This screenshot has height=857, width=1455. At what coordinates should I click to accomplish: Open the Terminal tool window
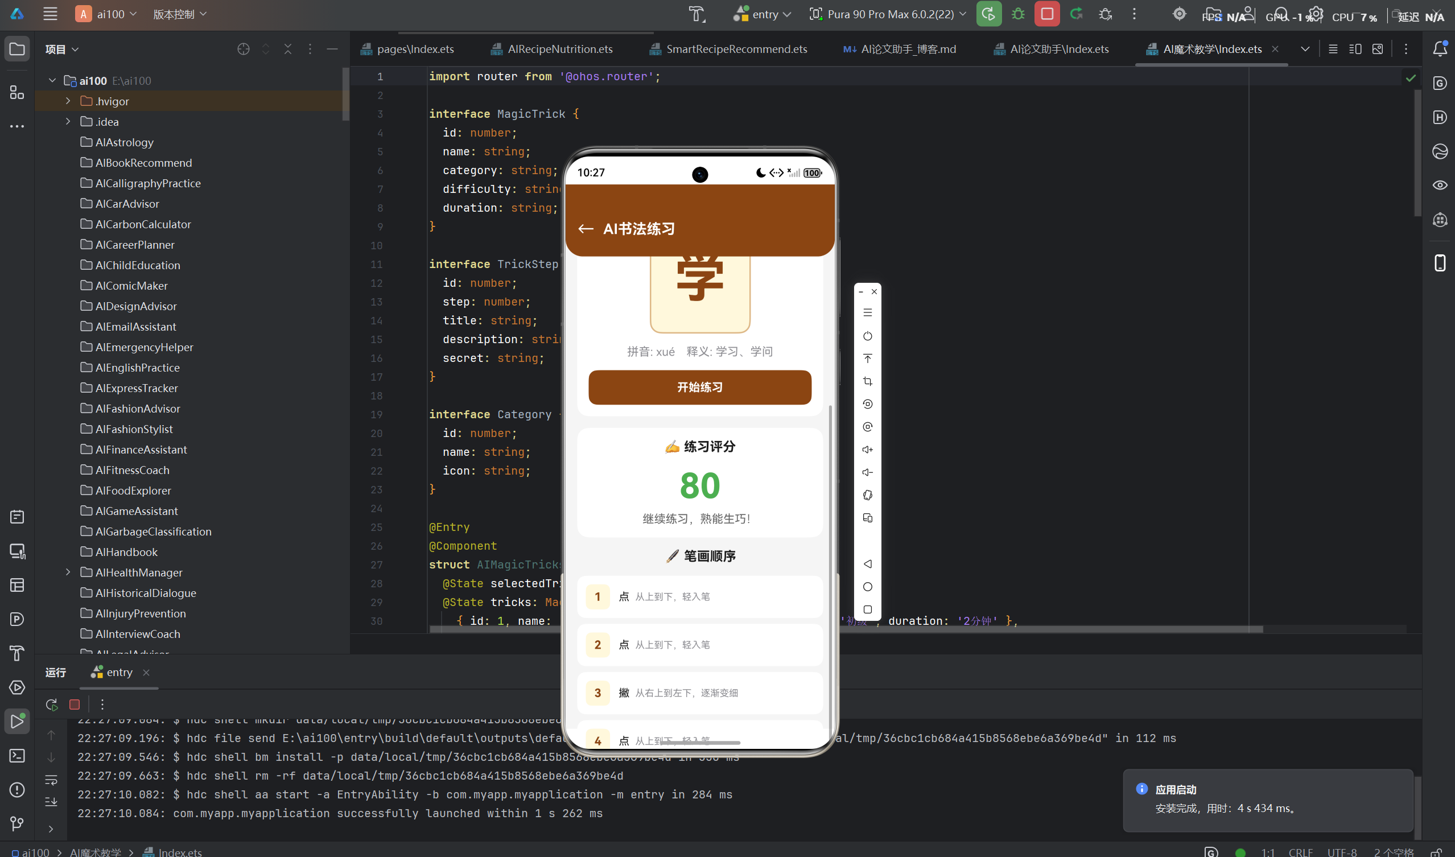[17, 755]
